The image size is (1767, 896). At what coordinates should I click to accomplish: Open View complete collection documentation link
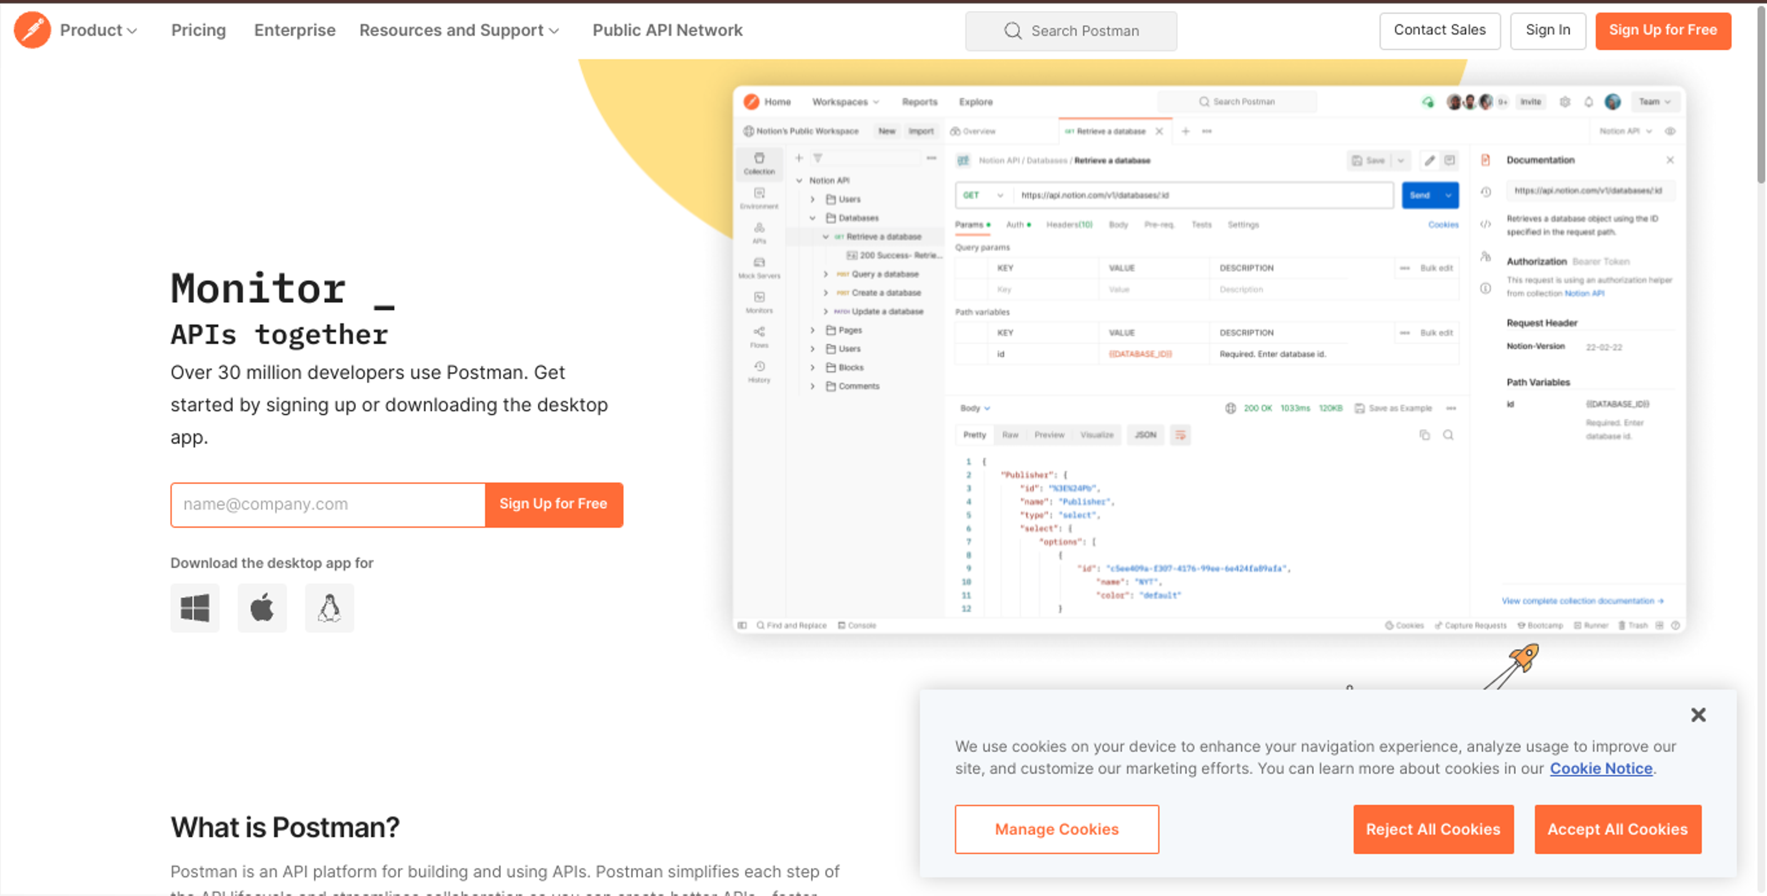pos(1582,601)
